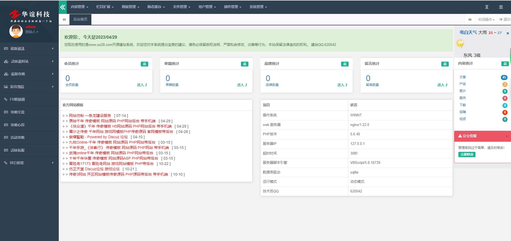Expand the 萌新攻略 sidebar section
Screen dimensions: 511x241
(x=29, y=74)
